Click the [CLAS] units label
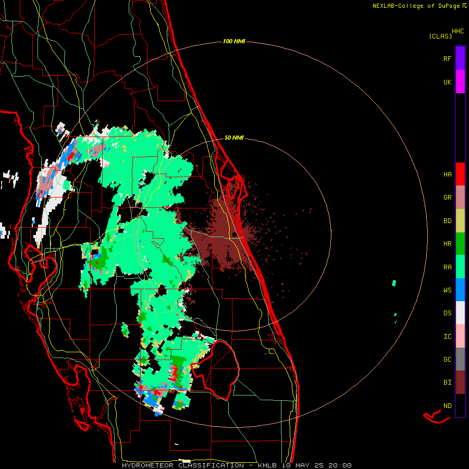 click(440, 36)
